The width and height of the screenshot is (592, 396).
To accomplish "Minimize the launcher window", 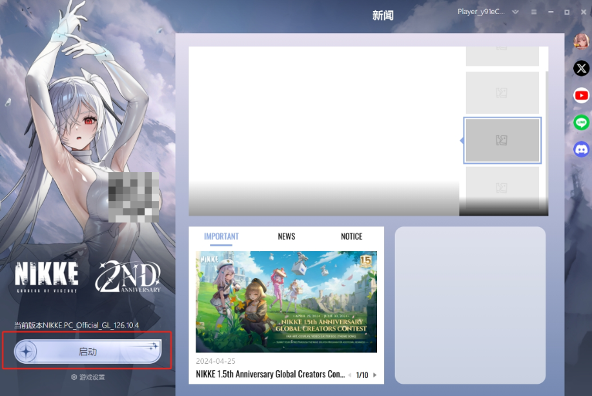I will coord(551,12).
